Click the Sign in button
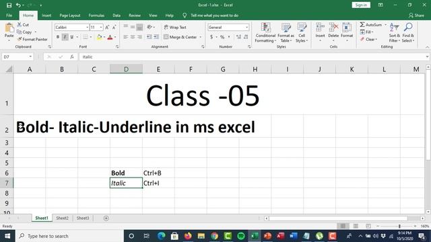Image resolution: width=431 pixels, height=242 pixels. pos(361,5)
